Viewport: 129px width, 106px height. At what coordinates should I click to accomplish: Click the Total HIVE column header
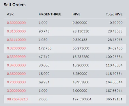(x=114, y=14)
